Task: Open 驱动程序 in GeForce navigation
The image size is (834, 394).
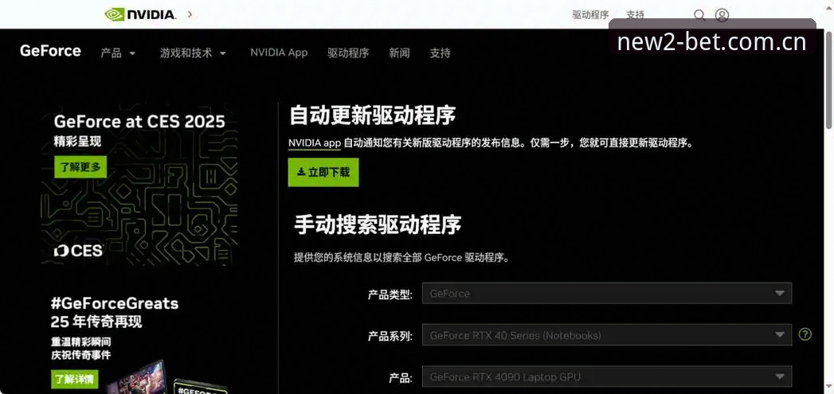Action: tap(348, 53)
